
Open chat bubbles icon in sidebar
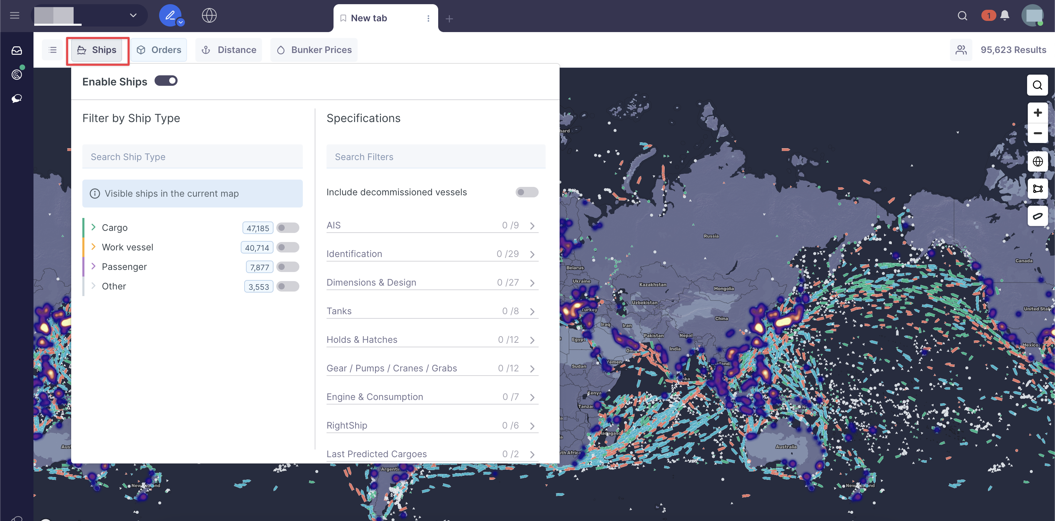16,99
